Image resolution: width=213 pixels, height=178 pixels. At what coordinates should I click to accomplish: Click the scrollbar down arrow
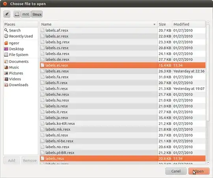tap(208, 162)
